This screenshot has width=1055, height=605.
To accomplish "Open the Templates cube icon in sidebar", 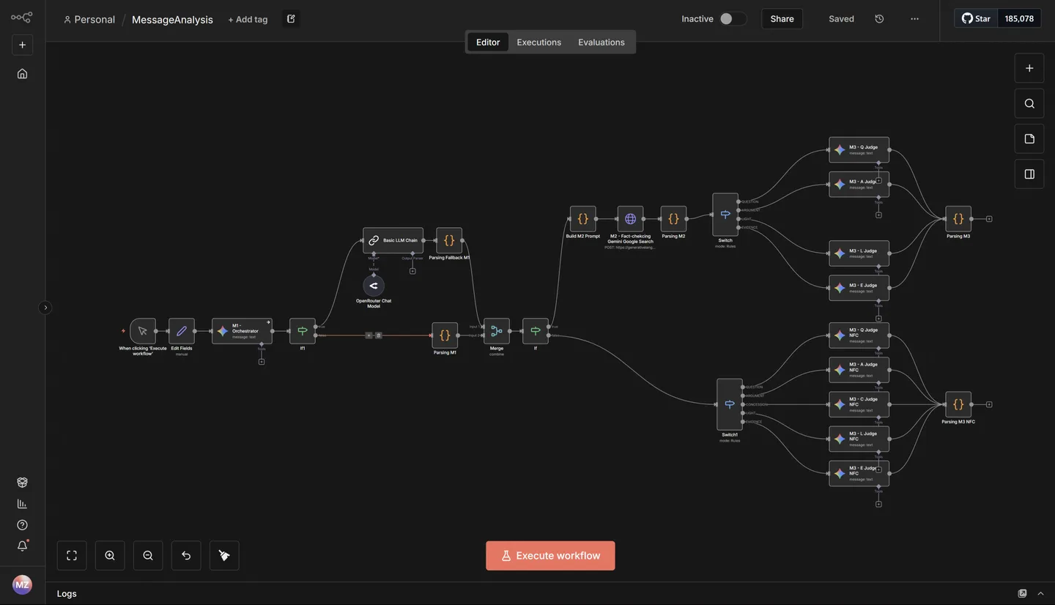I will pos(22,482).
